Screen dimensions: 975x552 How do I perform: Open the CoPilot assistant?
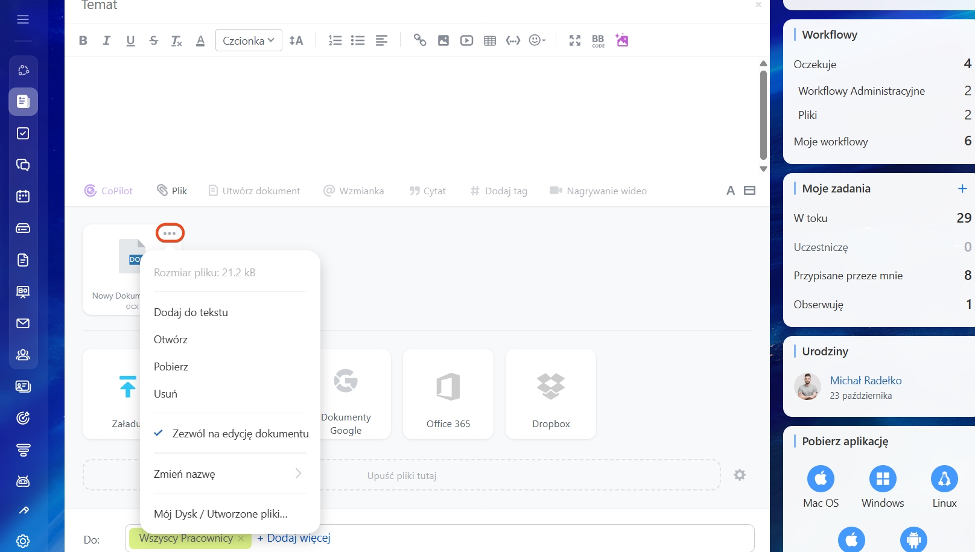(109, 191)
